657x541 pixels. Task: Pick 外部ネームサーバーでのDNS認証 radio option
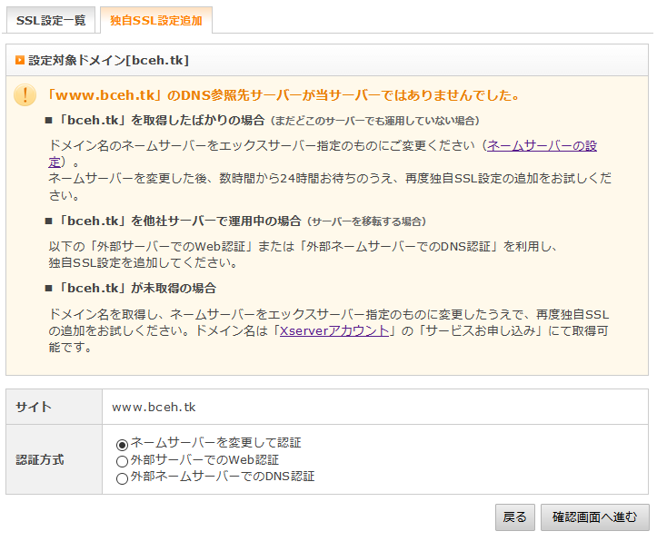point(122,477)
